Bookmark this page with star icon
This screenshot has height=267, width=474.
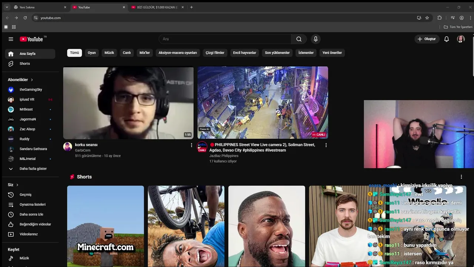pyautogui.click(x=427, y=18)
